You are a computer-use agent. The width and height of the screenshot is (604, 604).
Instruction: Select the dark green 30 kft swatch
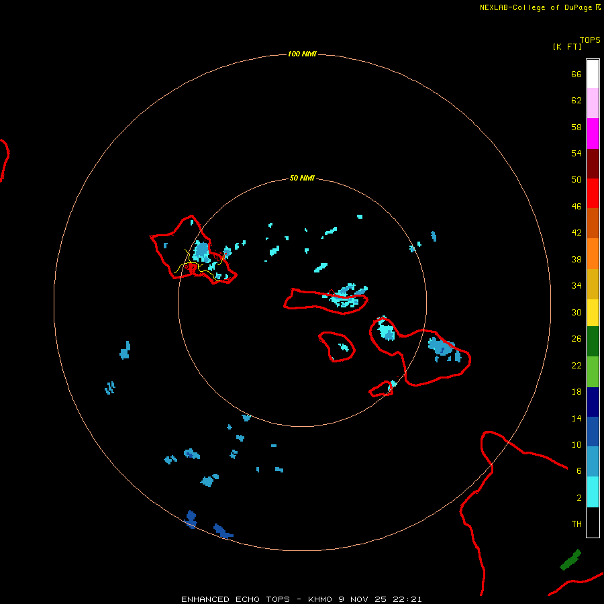pyautogui.click(x=593, y=342)
